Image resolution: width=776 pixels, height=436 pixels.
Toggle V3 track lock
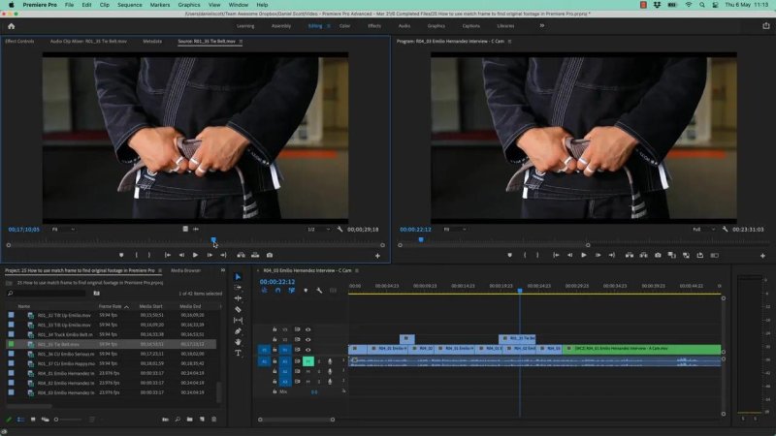[x=275, y=329]
